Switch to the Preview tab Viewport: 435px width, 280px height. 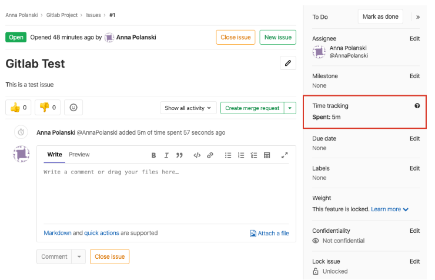79,155
